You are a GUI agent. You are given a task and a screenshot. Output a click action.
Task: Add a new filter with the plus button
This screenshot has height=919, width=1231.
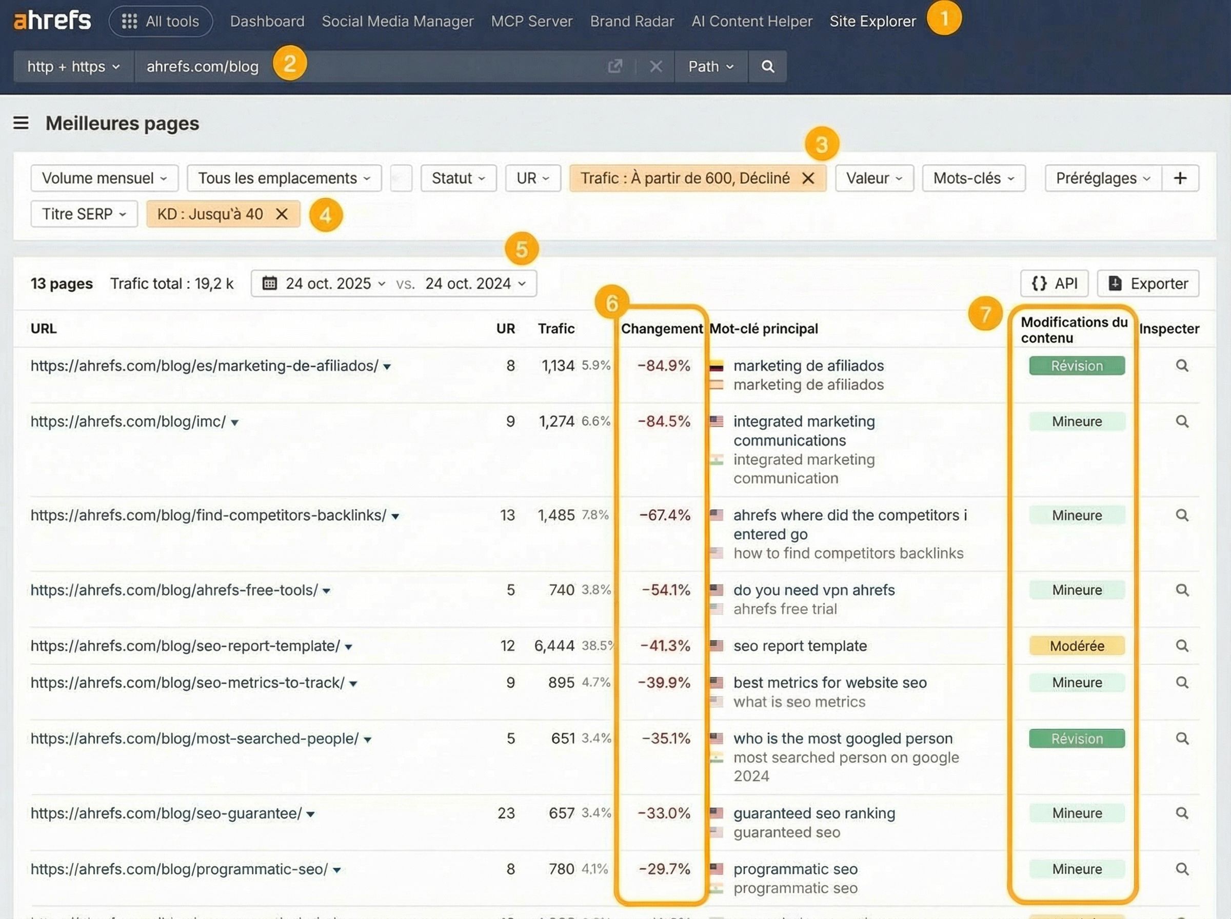[x=1180, y=178]
